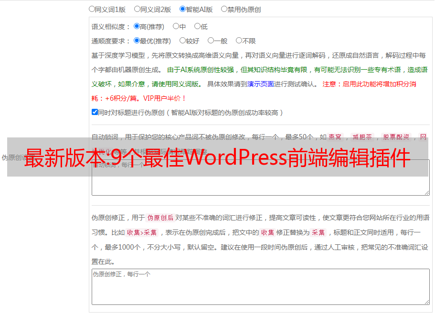The image size is (435, 314).
Task: Click the 自动锁词 textarea resize handle
Action: click(x=426, y=192)
